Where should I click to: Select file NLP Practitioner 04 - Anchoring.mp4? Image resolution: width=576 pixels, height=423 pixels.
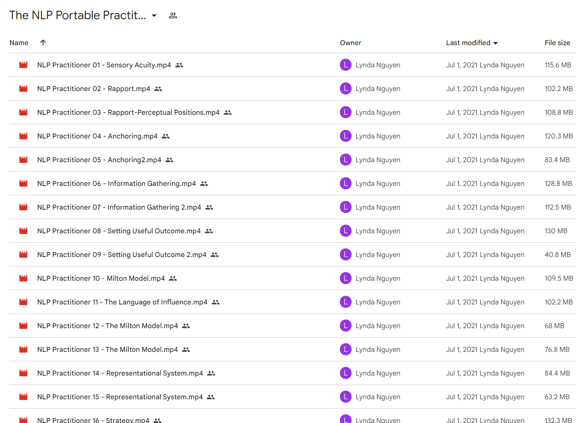[97, 136]
